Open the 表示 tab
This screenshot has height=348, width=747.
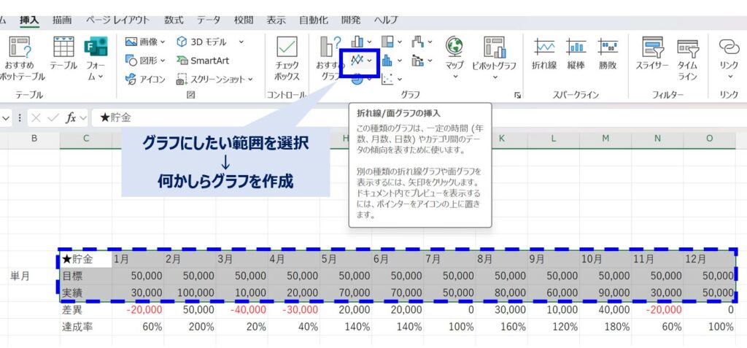point(276,20)
